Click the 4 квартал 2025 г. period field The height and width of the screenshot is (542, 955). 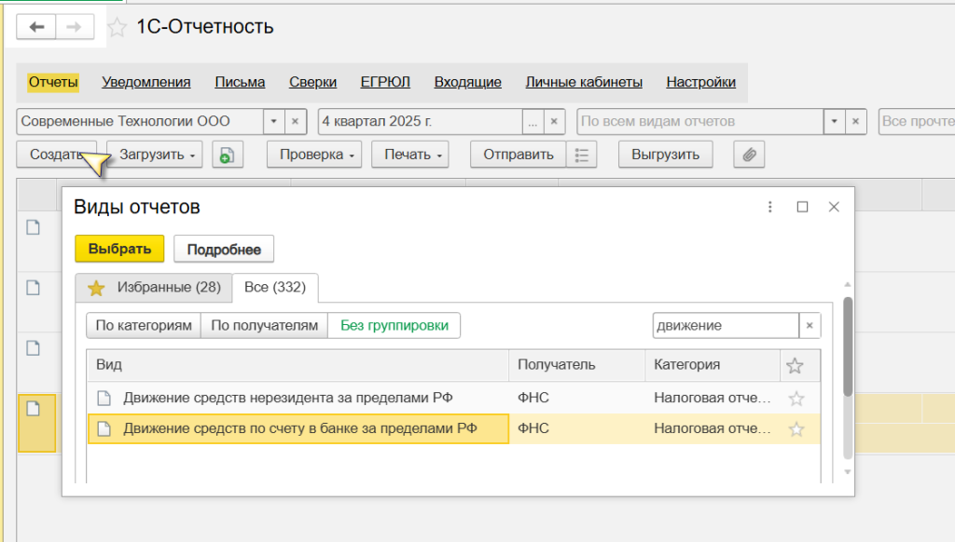pos(421,121)
